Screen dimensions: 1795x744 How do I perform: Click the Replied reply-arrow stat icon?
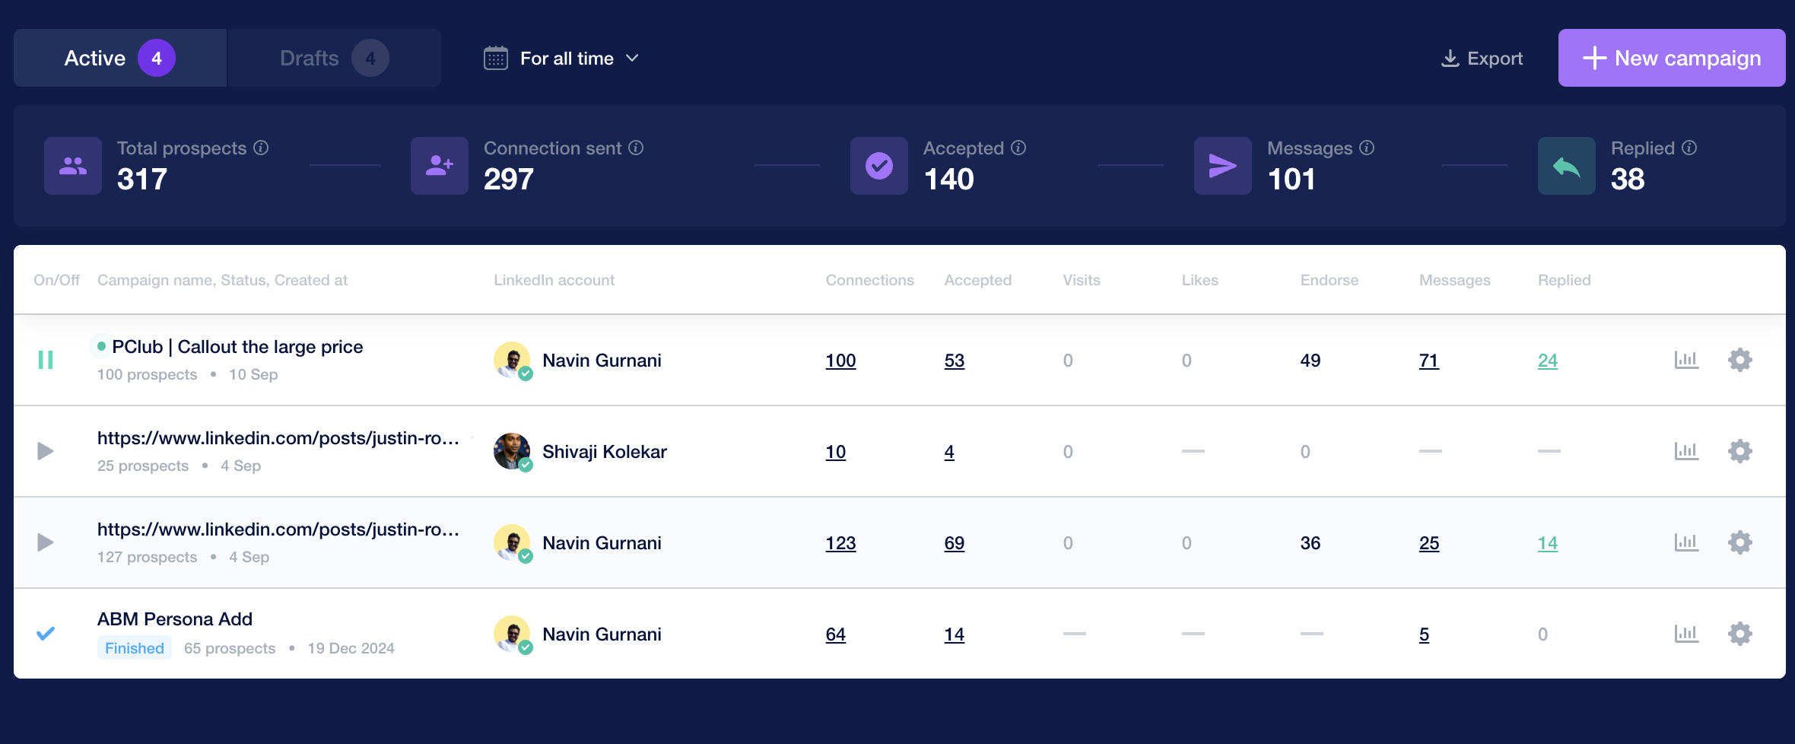coord(1566,165)
